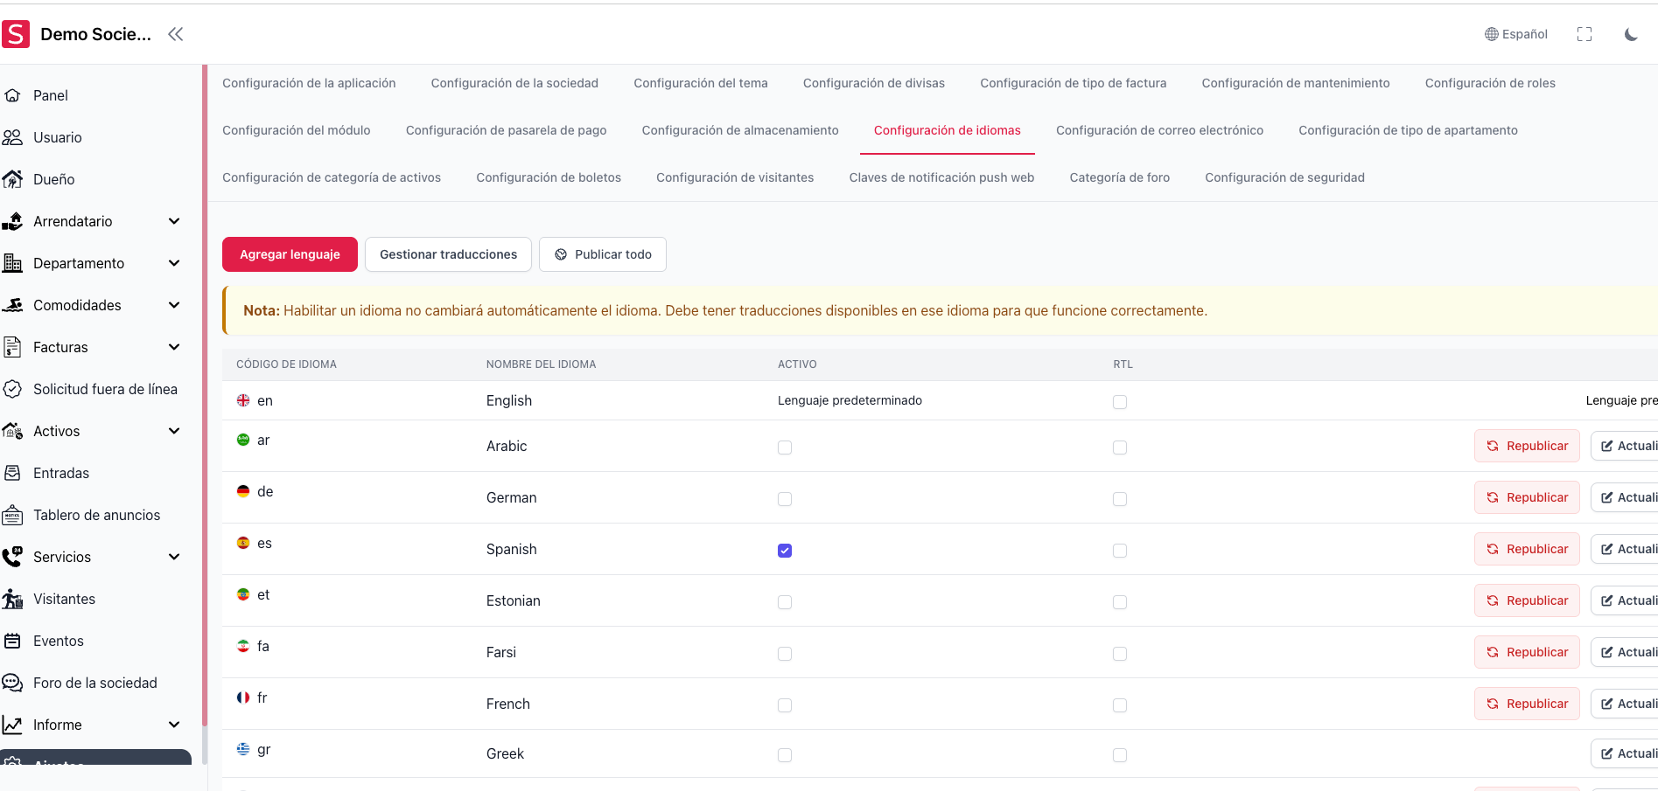Viewport: 1658px width, 791px height.
Task: Switch to Configuración de seguridad tab
Action: pos(1284,177)
